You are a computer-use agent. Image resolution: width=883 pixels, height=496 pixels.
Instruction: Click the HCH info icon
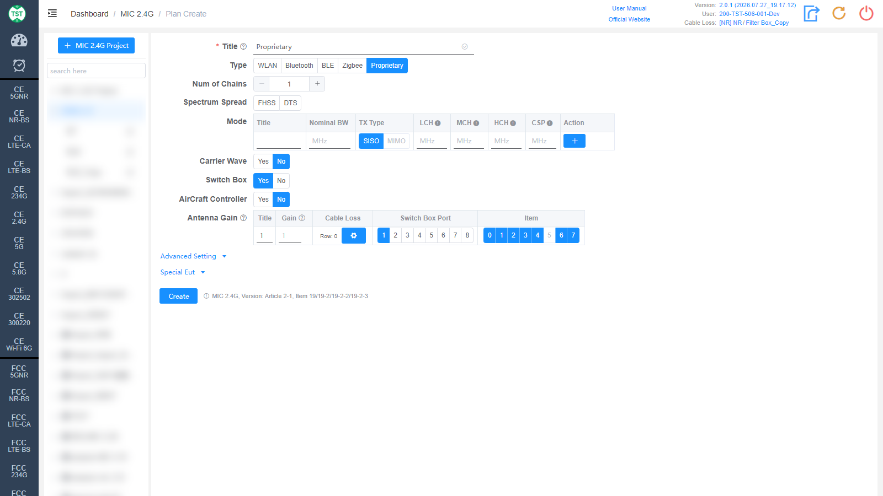pos(513,123)
